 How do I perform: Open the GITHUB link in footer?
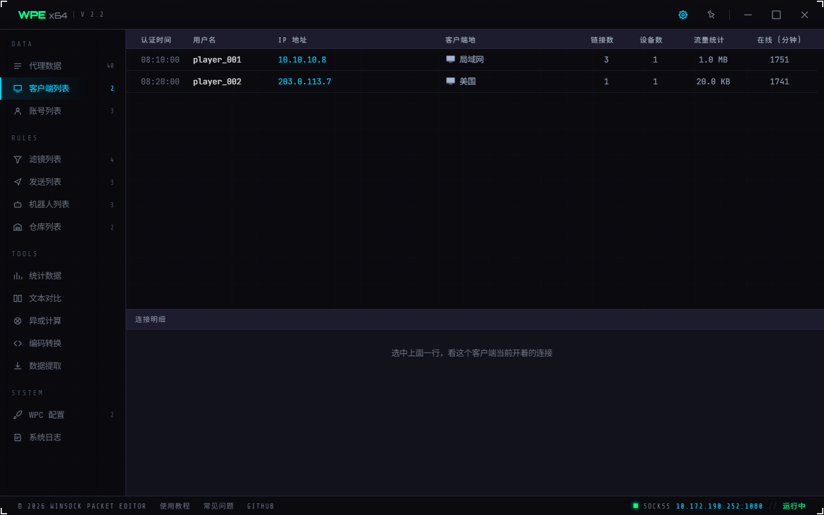click(261, 506)
